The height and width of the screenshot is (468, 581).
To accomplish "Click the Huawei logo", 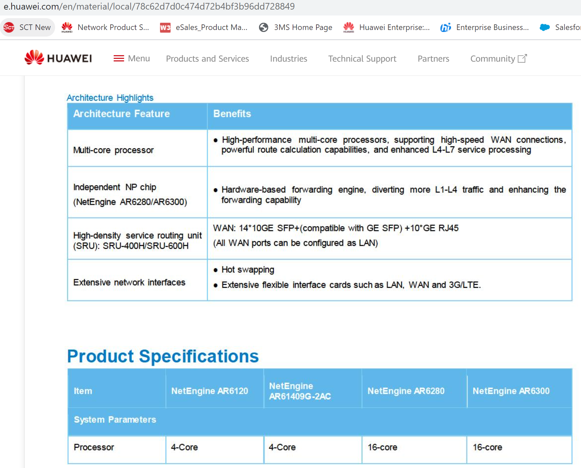I will coord(58,58).
